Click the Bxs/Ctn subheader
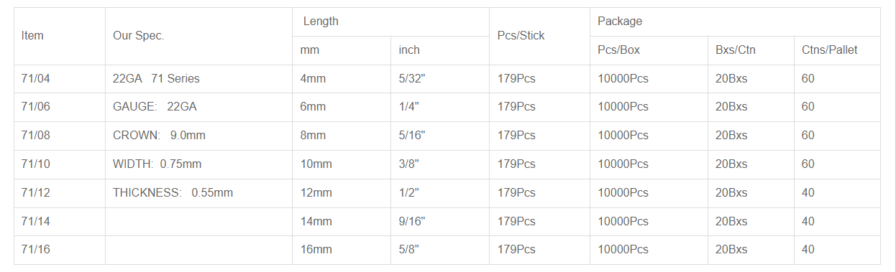 751,50
